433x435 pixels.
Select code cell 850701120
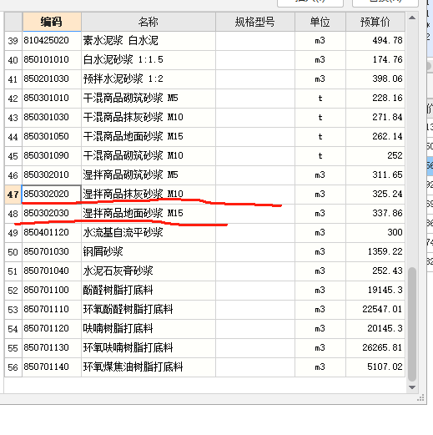[52, 329]
